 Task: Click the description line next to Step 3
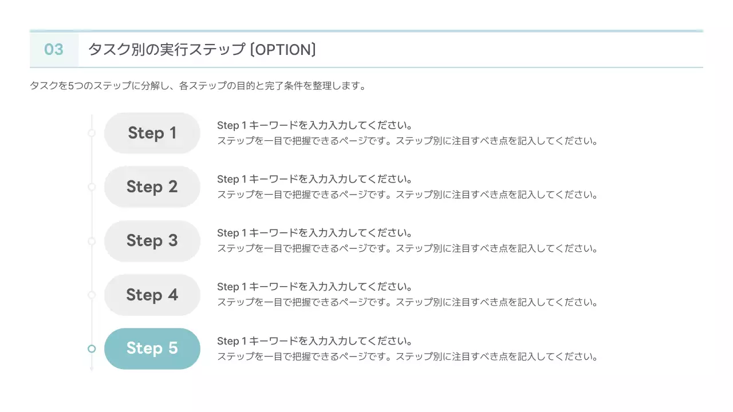click(407, 248)
